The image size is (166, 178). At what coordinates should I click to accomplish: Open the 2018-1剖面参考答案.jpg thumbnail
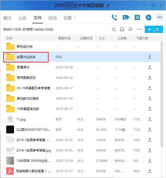pyautogui.click(x=10, y=150)
